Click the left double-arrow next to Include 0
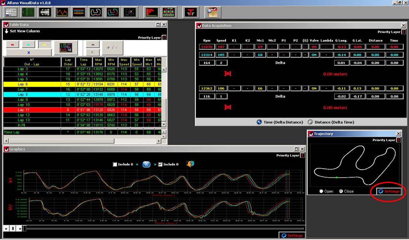 (x=137, y=164)
